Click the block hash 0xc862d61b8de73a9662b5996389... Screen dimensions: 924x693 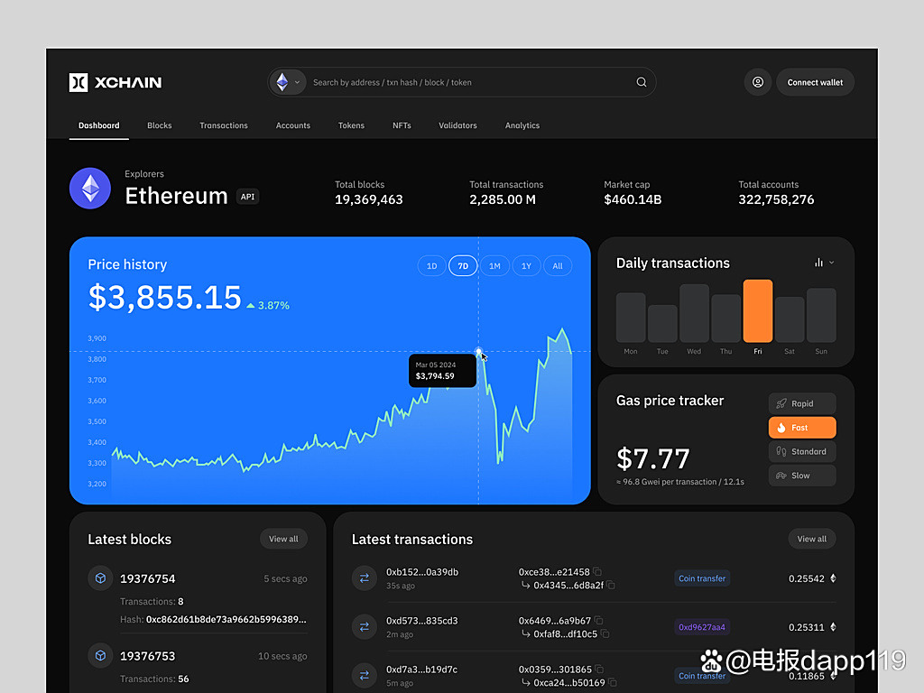coord(226,619)
